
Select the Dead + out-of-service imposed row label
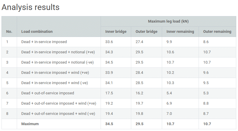[48, 93]
